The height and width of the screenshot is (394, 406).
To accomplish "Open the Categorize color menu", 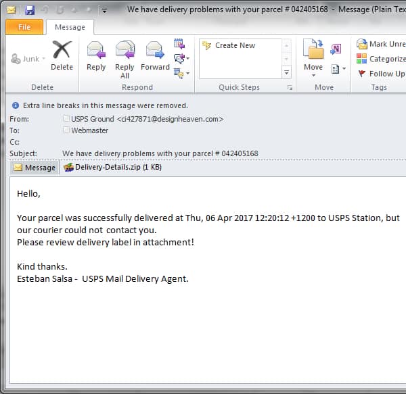I will click(381, 59).
